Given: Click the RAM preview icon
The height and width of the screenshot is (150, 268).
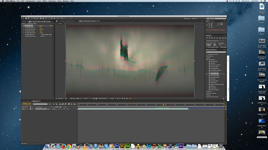Looking at the screenshot, I should coord(225,38).
